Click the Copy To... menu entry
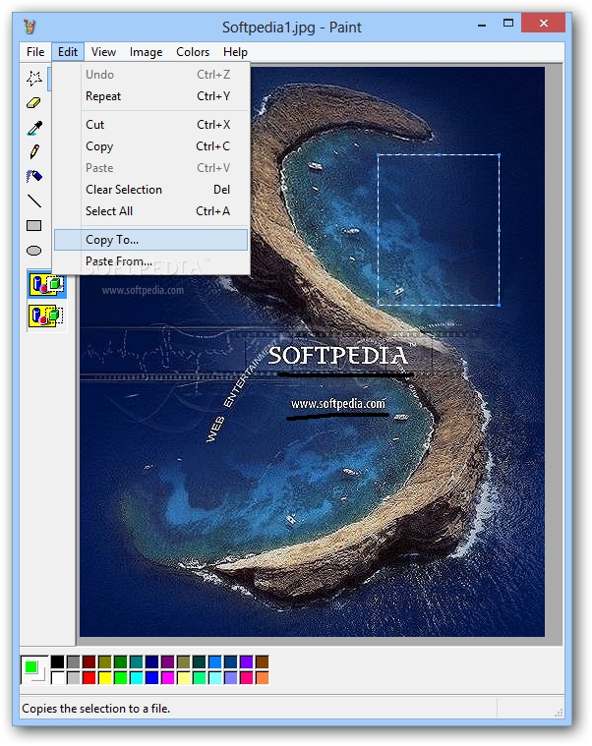This screenshot has height=746, width=592. (150, 240)
